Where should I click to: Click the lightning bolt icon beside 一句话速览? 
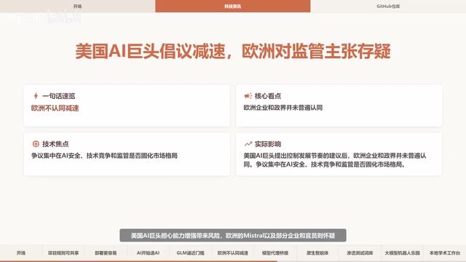(36, 95)
